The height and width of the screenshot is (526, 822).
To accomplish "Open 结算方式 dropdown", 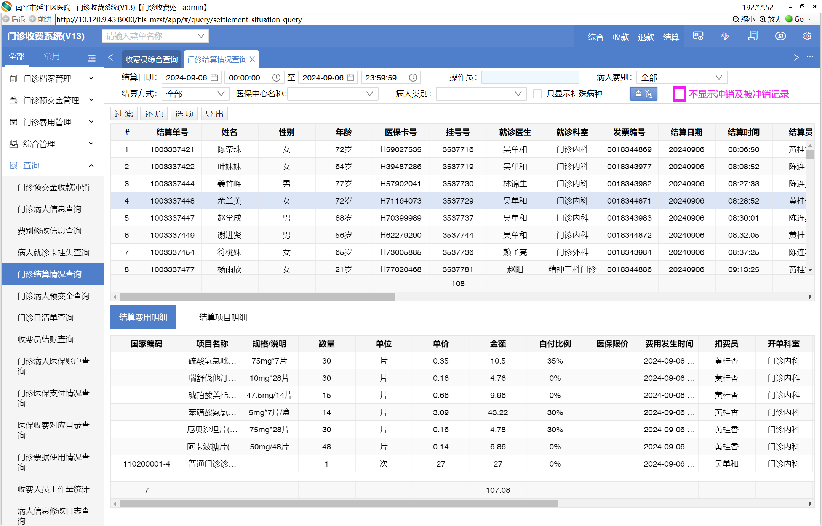I will pyautogui.click(x=195, y=94).
